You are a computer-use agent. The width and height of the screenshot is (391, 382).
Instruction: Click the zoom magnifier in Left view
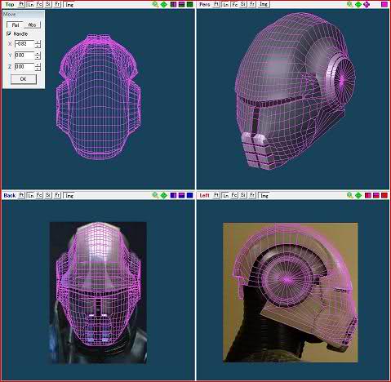click(x=350, y=195)
